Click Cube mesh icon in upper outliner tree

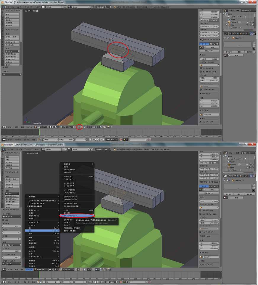232,28
